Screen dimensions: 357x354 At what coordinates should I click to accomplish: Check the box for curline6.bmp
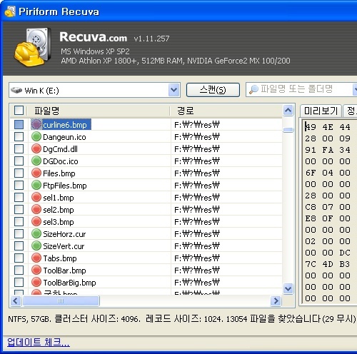coord(19,124)
